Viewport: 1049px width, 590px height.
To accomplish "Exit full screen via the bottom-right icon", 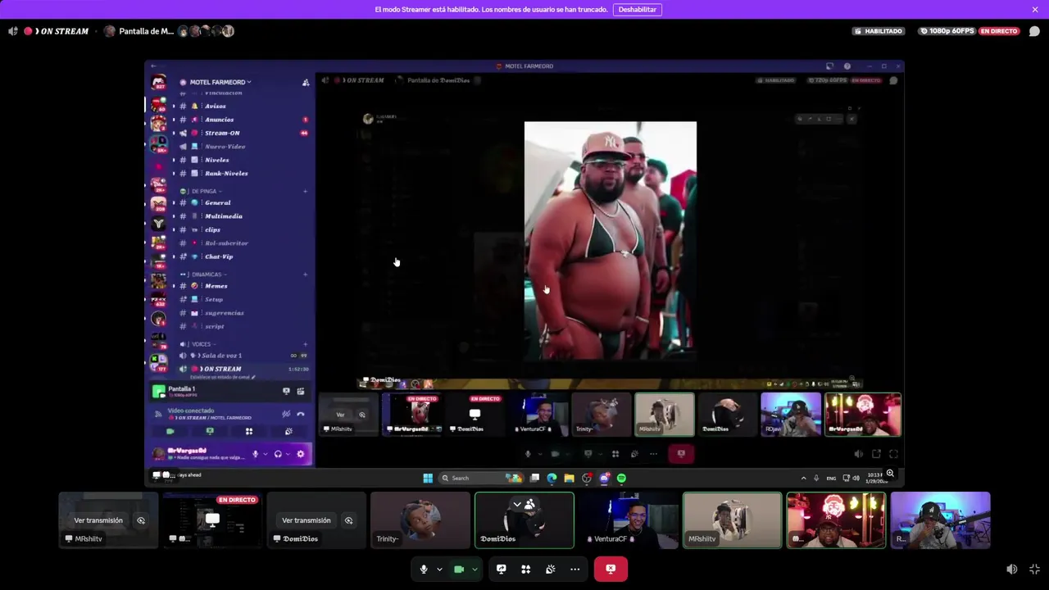I will click(1034, 570).
